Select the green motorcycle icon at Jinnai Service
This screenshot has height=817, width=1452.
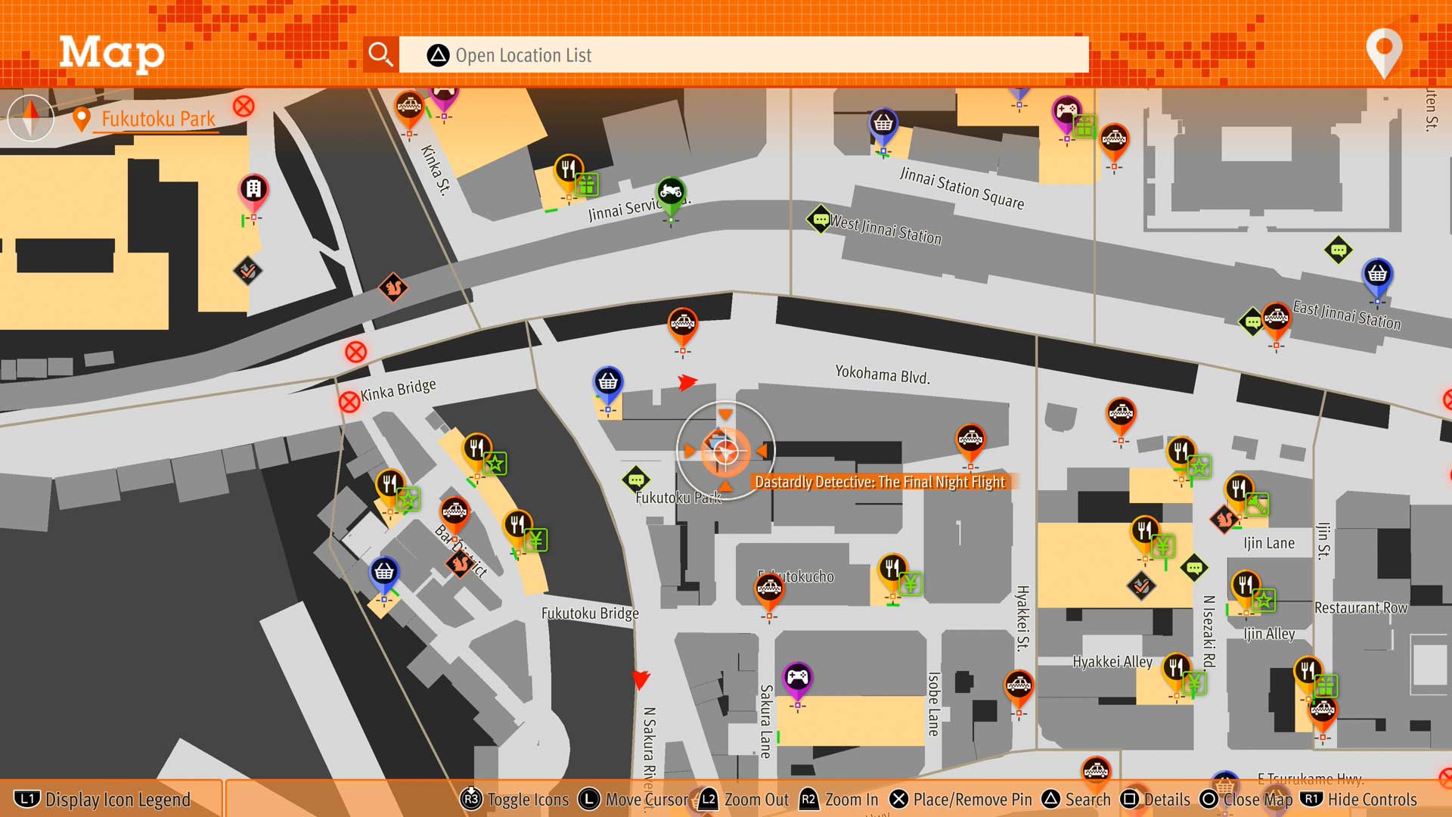[670, 192]
